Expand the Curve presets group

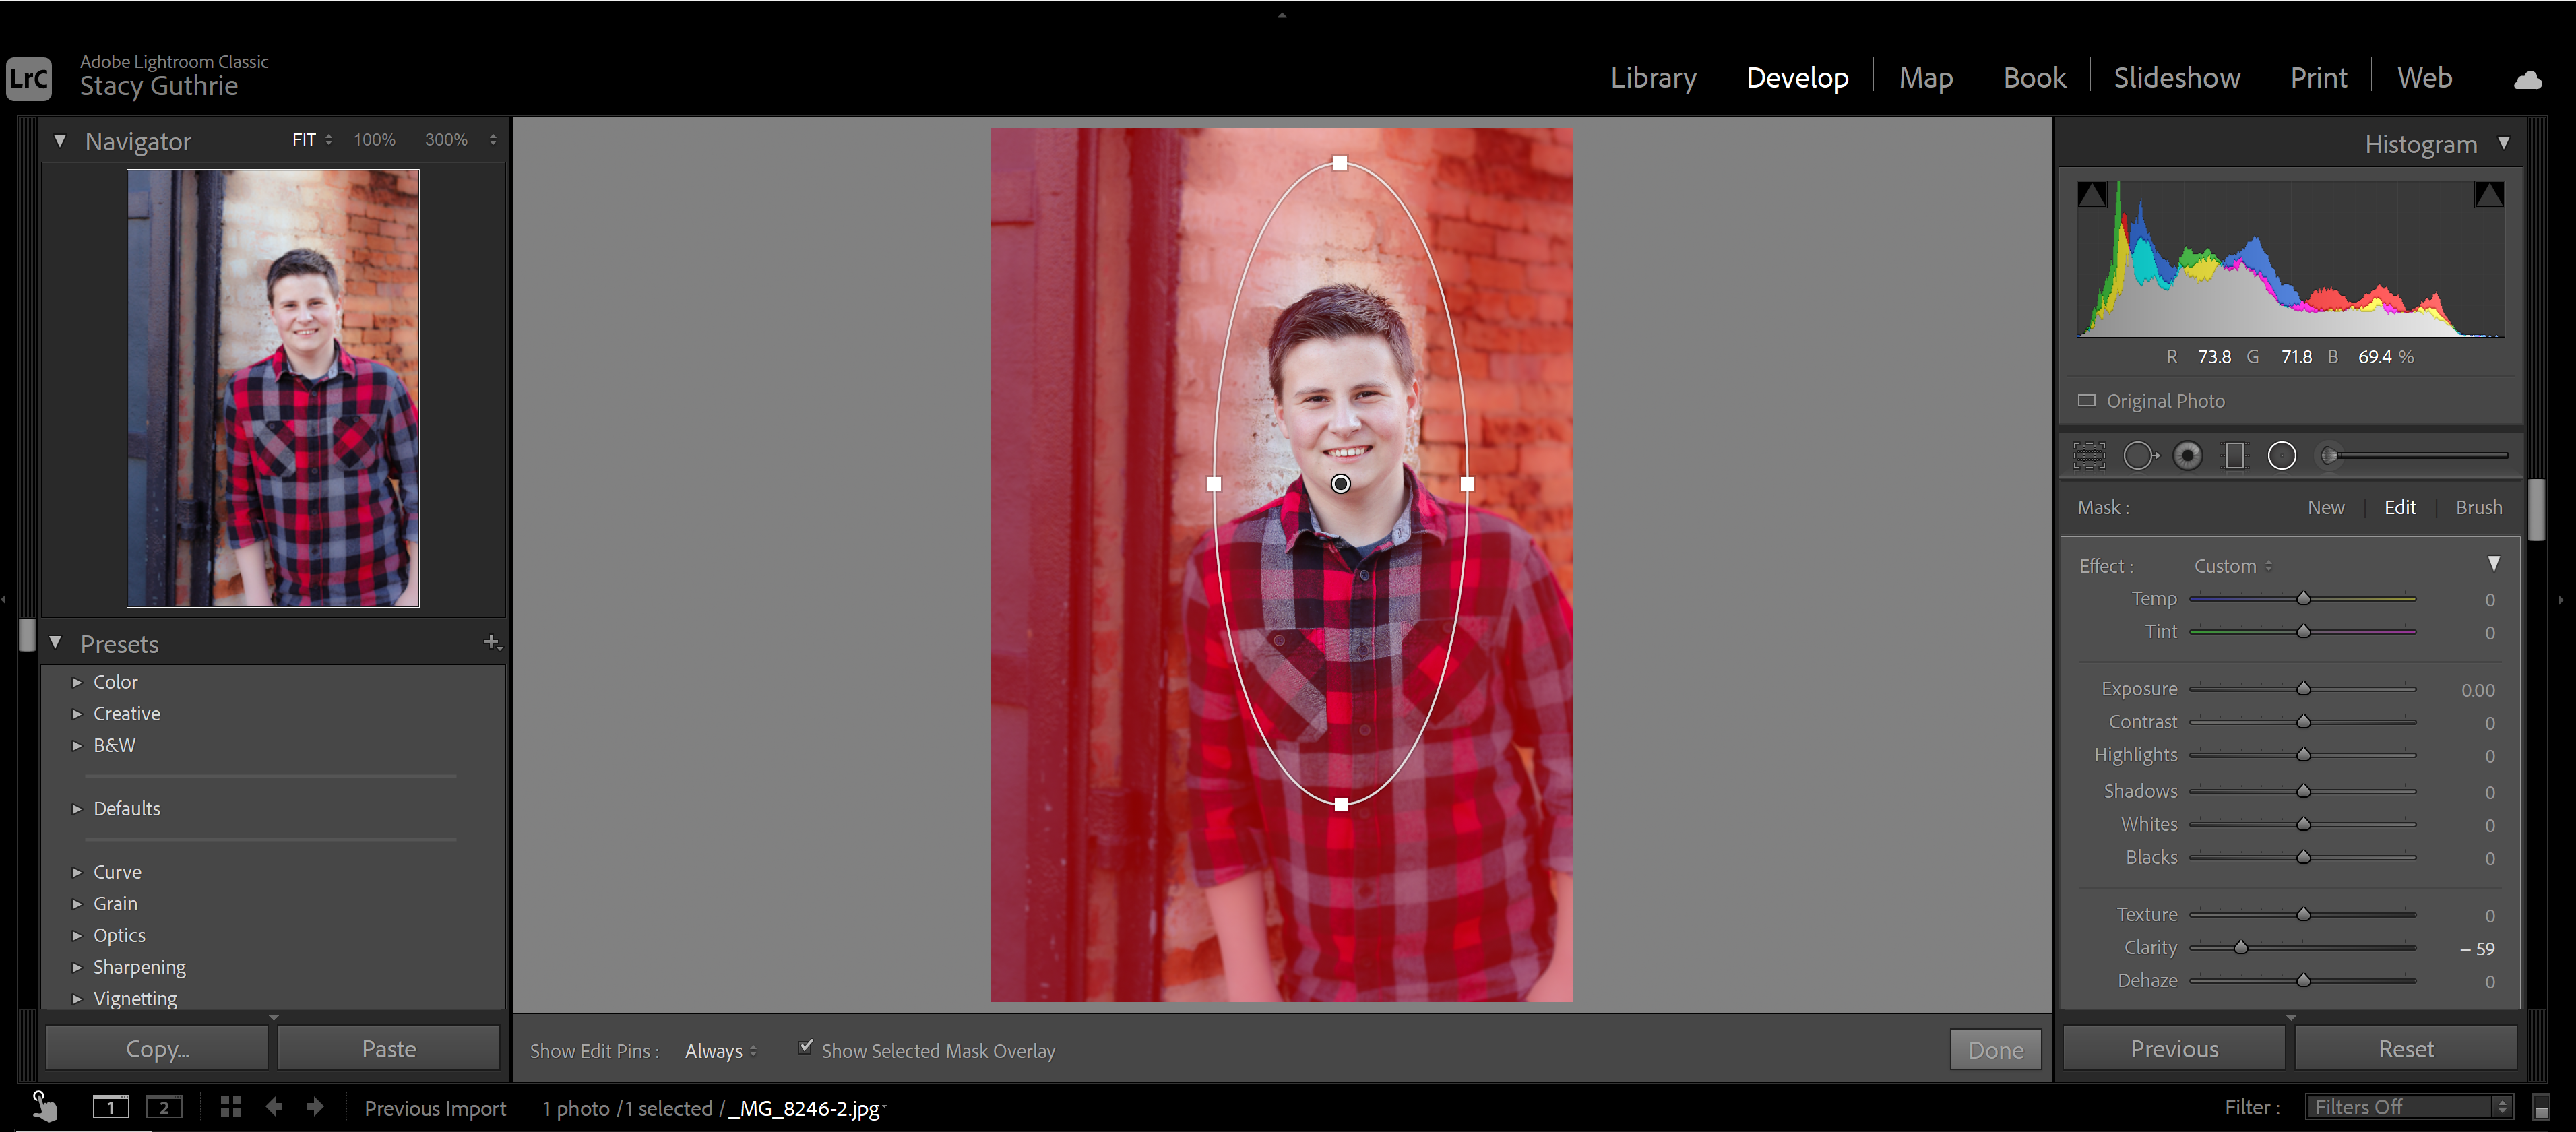79,871
